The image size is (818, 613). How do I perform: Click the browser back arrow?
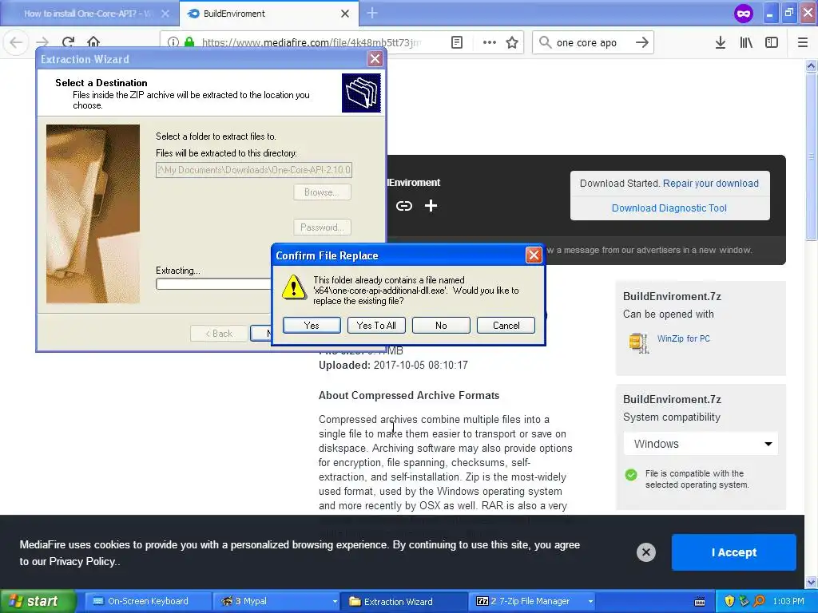click(x=16, y=42)
